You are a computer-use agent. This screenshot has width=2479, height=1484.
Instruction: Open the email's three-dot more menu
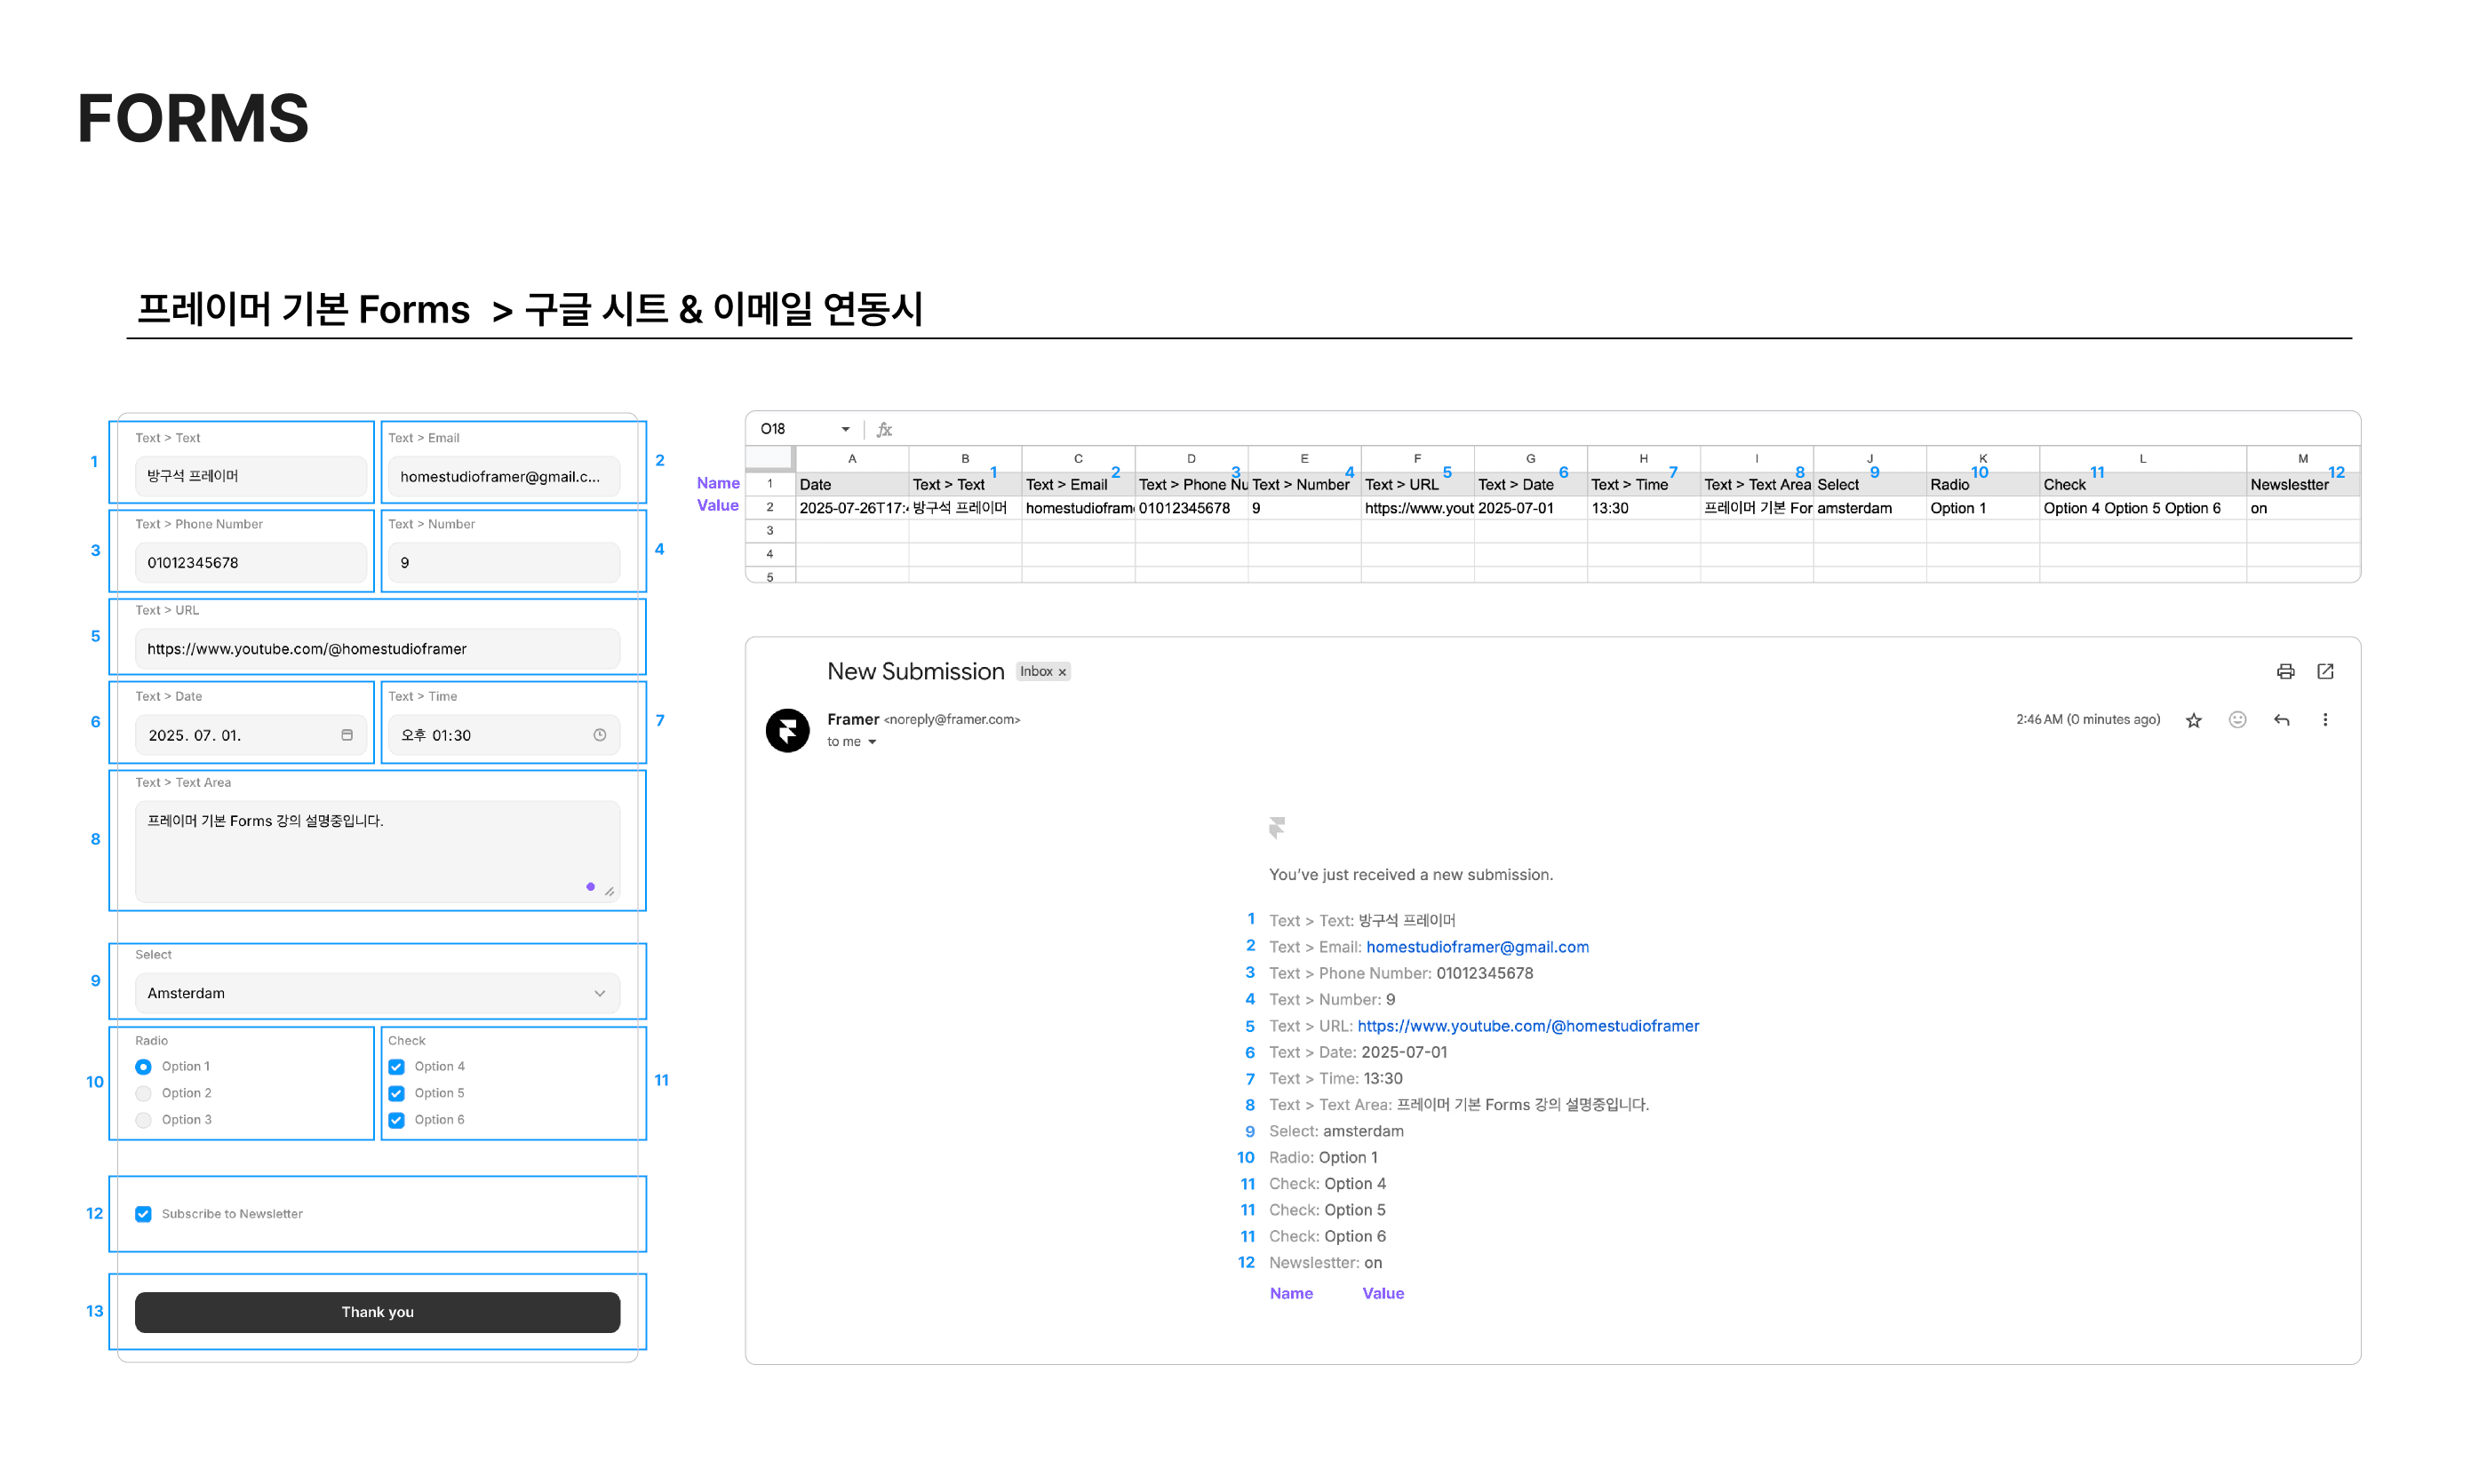point(2325,720)
